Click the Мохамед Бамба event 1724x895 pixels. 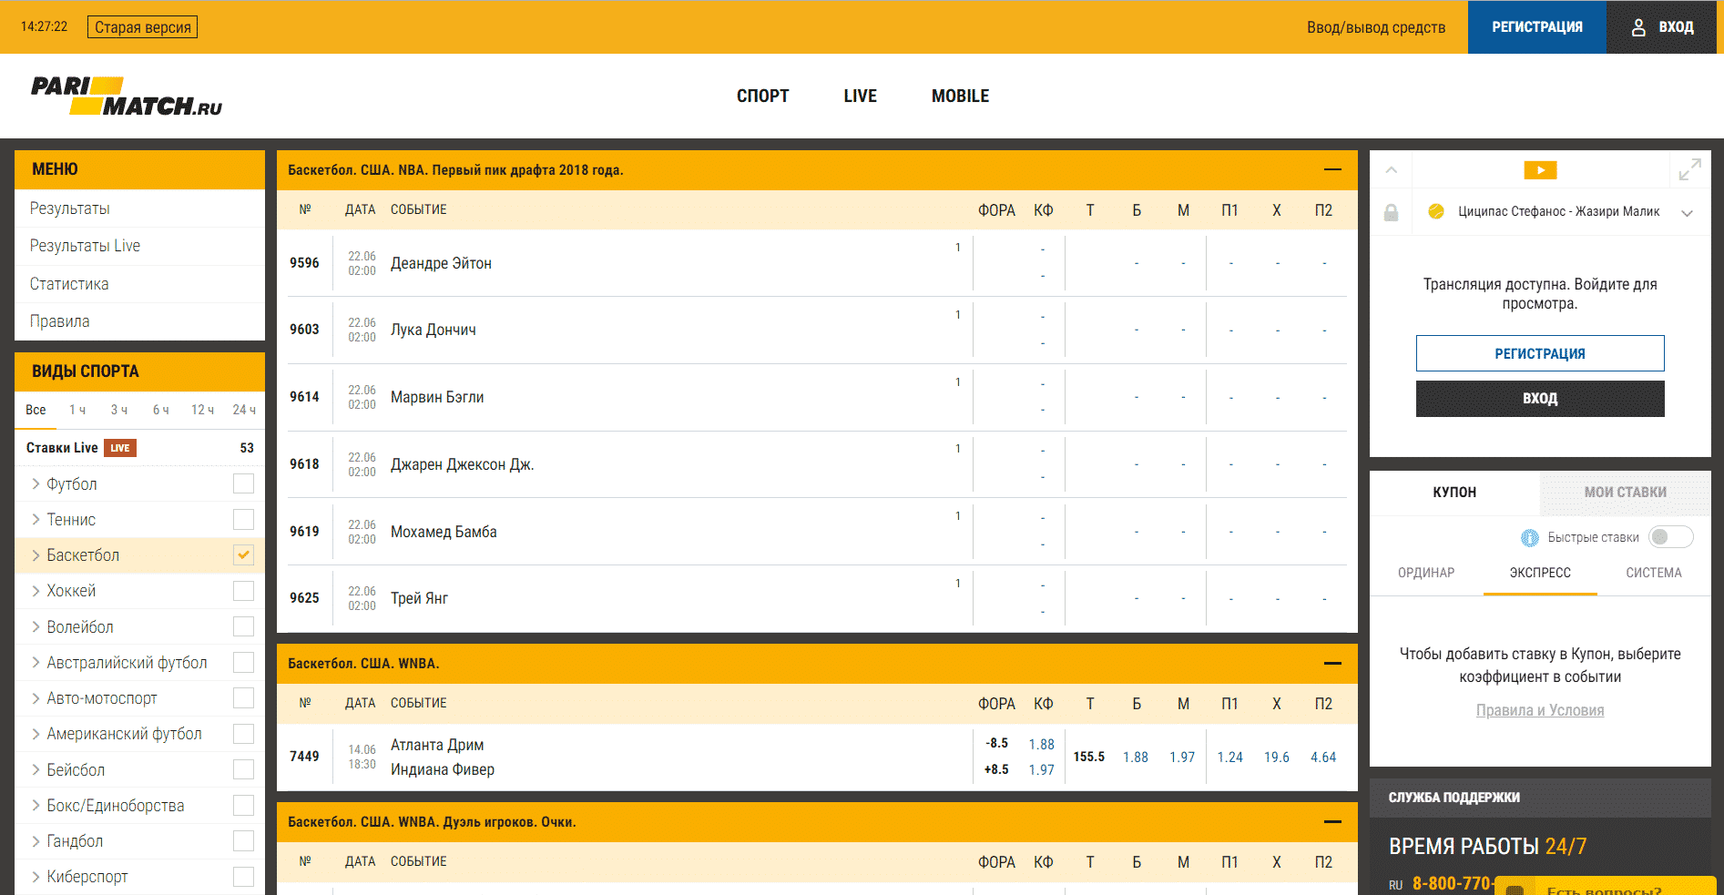click(x=444, y=532)
